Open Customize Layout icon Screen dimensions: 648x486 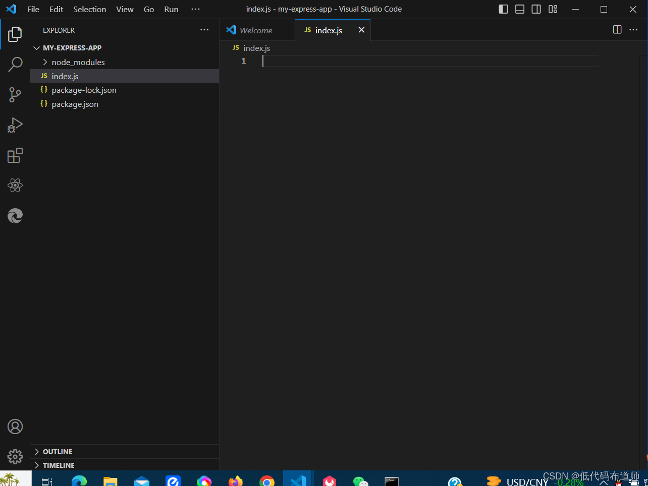point(553,9)
